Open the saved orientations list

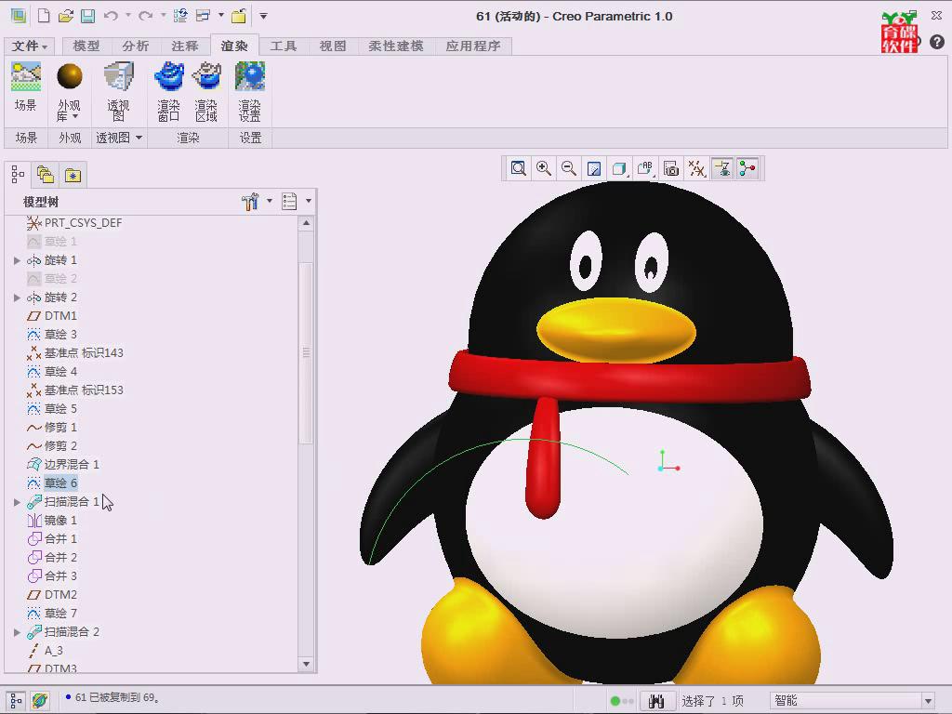point(645,168)
